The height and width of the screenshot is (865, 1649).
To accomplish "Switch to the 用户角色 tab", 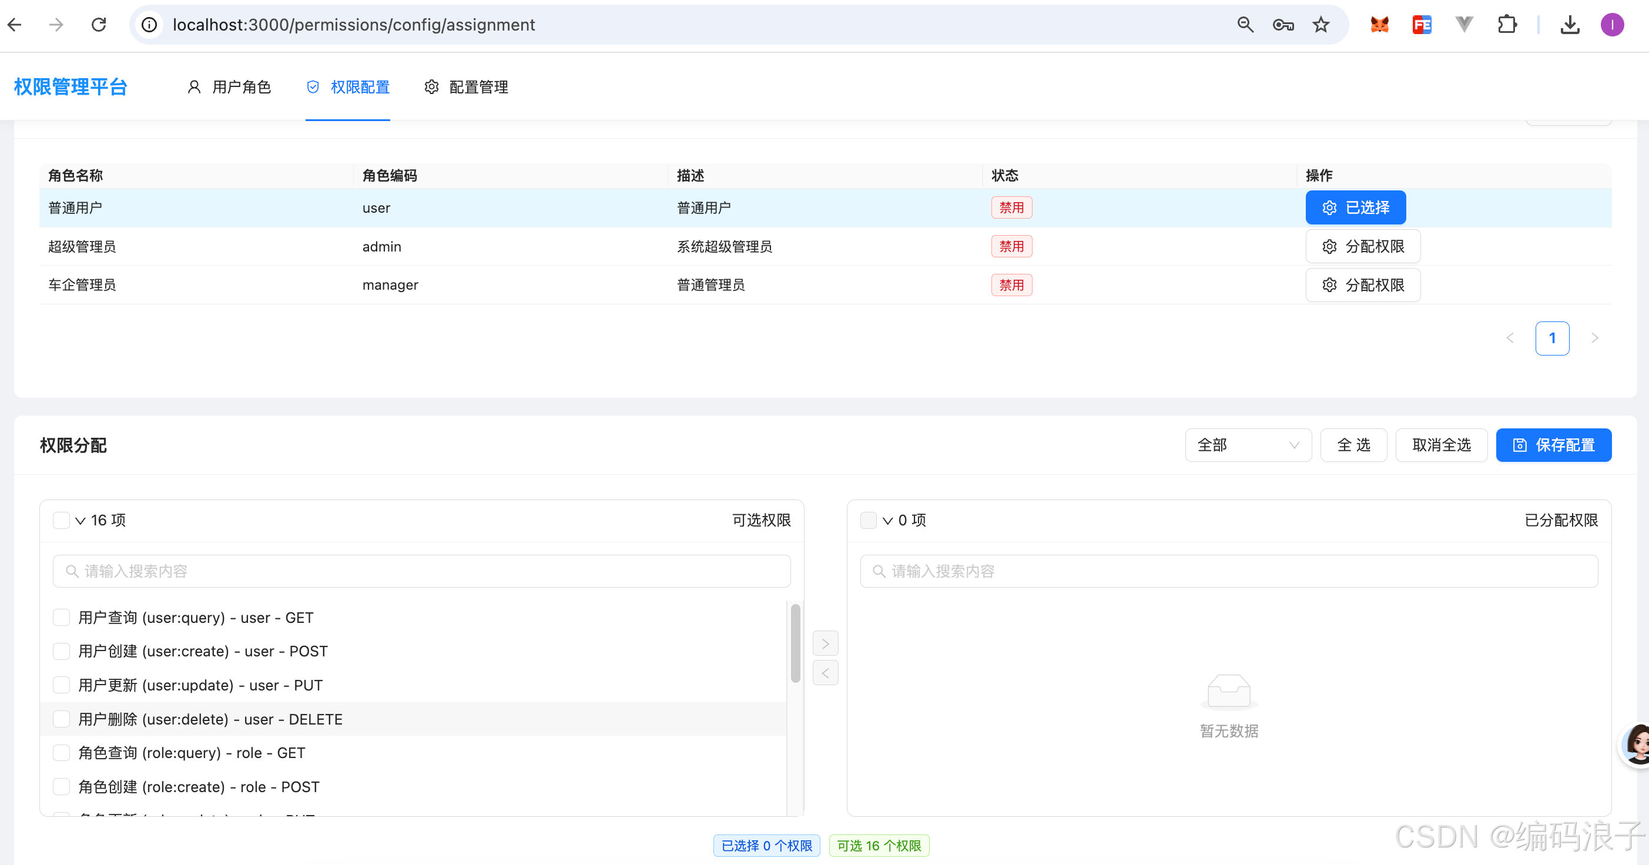I will click(x=229, y=87).
